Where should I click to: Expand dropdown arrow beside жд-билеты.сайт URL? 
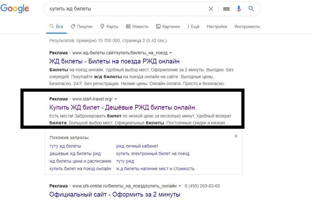[x=171, y=53]
